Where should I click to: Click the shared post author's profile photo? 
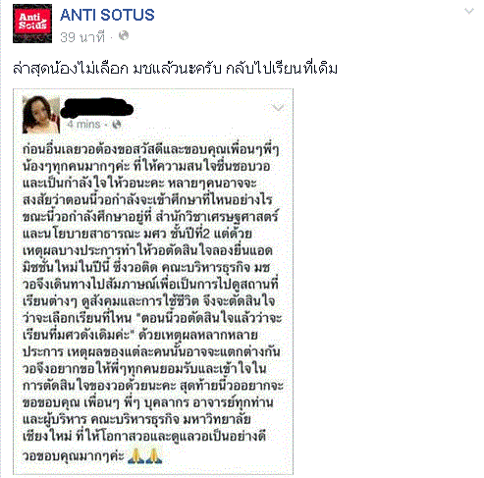click(x=41, y=115)
